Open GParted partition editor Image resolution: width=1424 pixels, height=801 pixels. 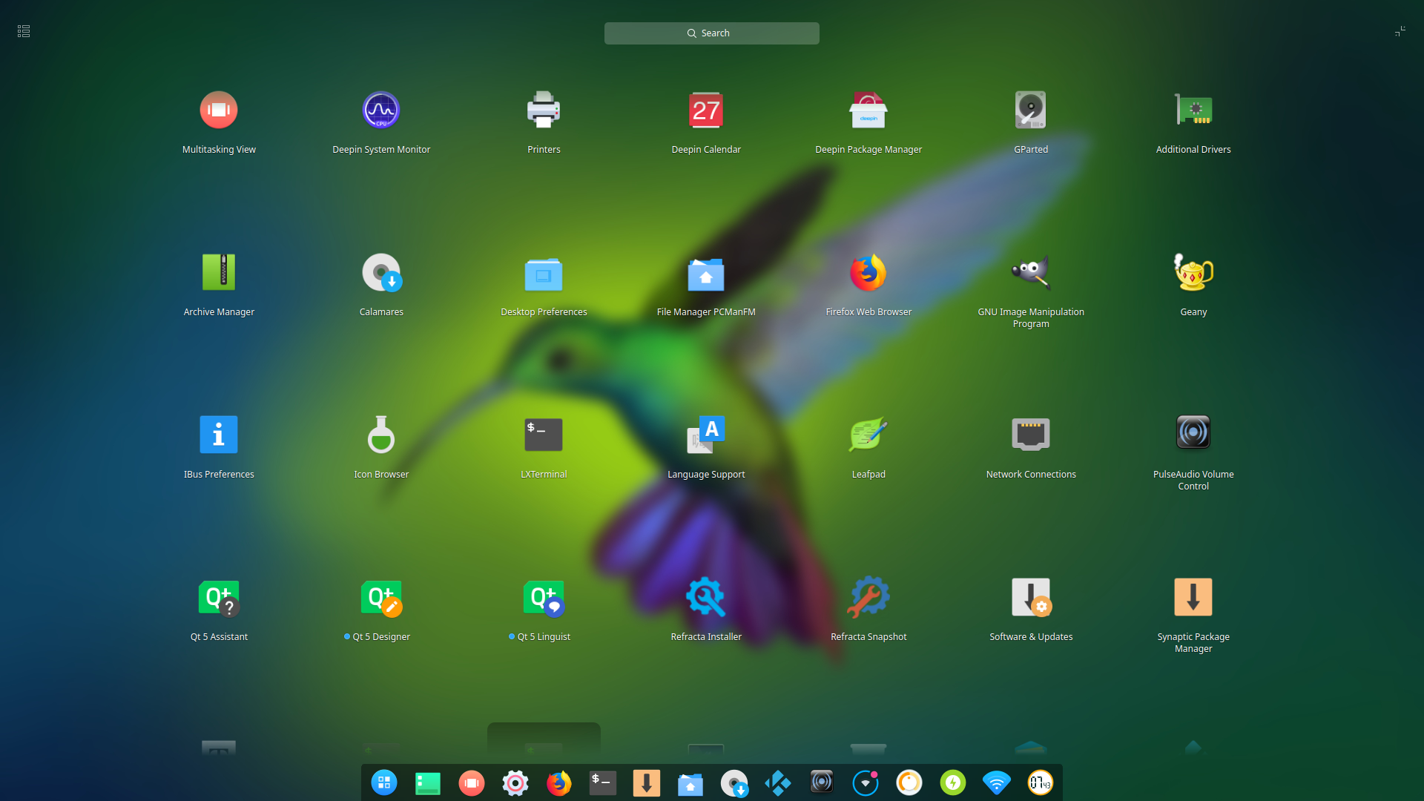[x=1031, y=110]
